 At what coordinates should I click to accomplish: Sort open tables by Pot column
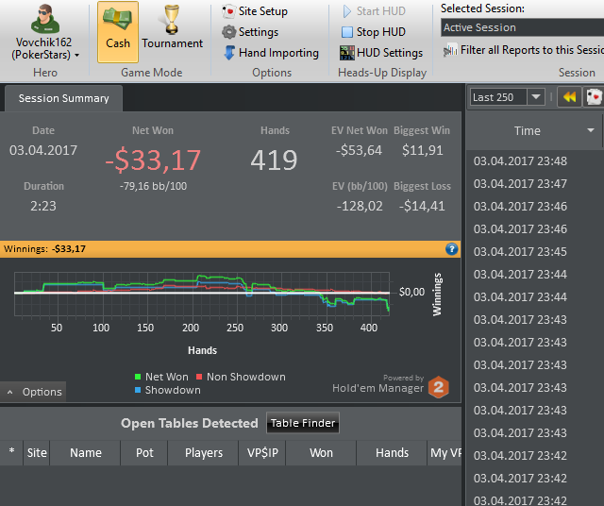pyautogui.click(x=144, y=452)
